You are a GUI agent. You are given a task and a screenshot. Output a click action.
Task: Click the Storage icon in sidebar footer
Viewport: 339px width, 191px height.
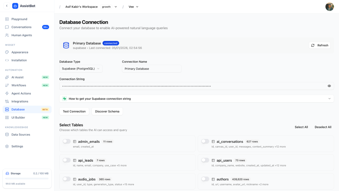tap(7, 173)
